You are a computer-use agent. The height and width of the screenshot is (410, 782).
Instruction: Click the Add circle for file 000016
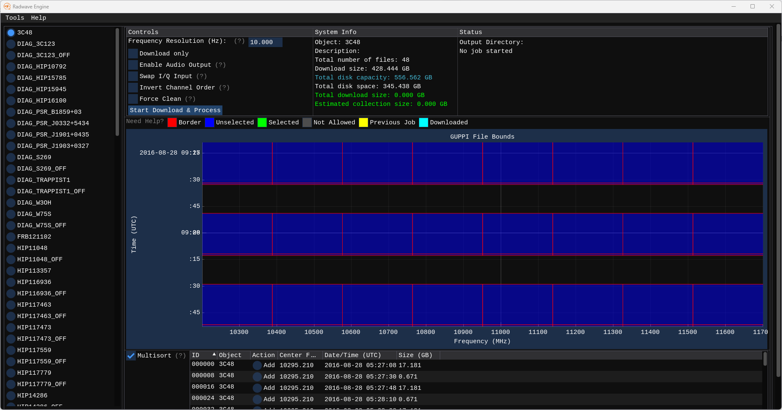257,388
